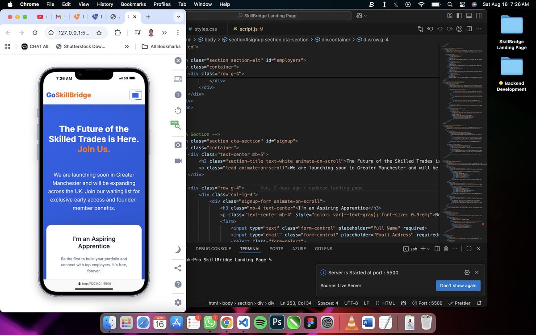The image size is (536, 335).
Task: Open help with the question mark icon
Action: pos(178,285)
